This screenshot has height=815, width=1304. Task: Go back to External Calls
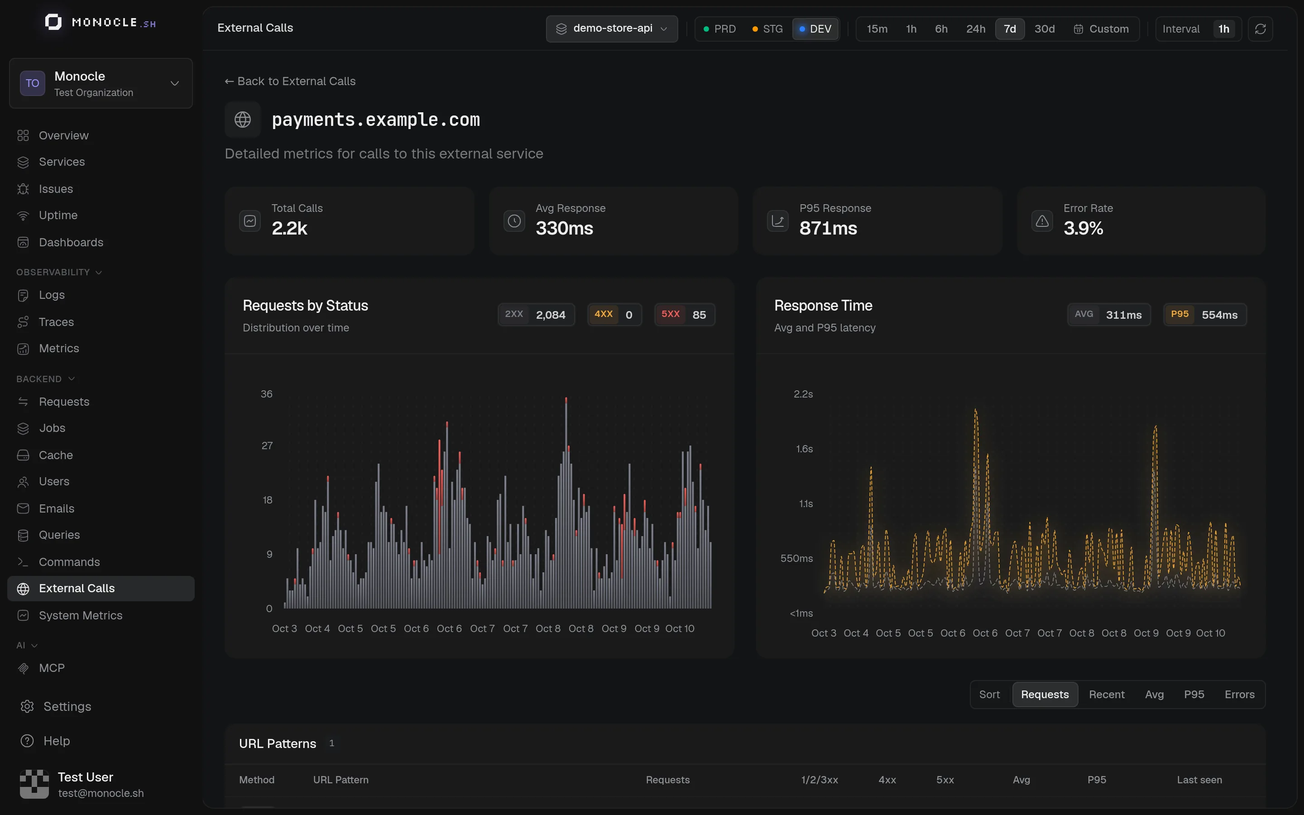click(290, 81)
